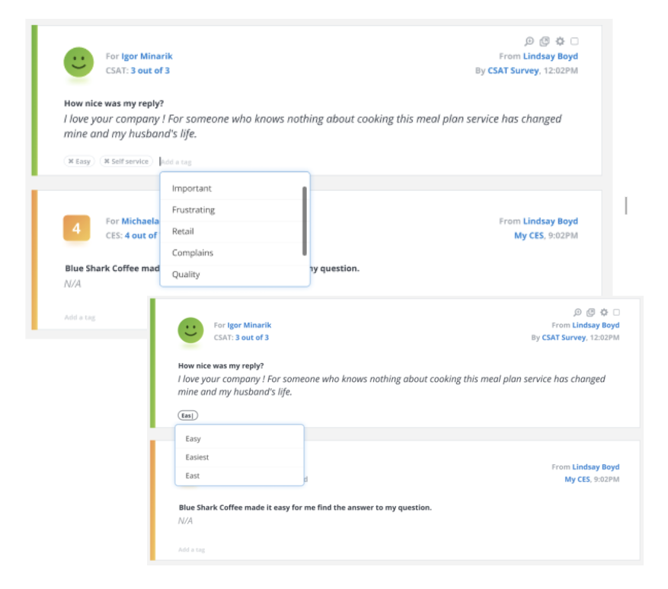Screen dimensions: 668x589
Task: Remove the Self service tag
Action: (107, 161)
